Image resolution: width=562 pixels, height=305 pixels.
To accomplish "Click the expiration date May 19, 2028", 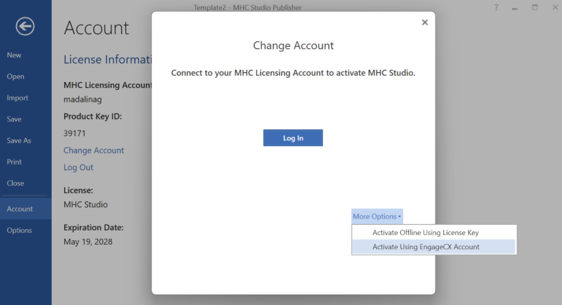I will point(88,242).
